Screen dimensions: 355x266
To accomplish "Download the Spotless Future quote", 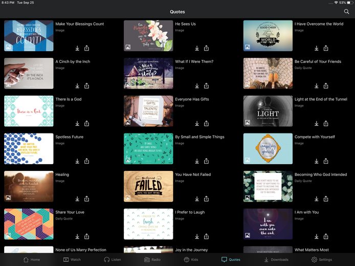I will pyautogui.click(x=77, y=161).
